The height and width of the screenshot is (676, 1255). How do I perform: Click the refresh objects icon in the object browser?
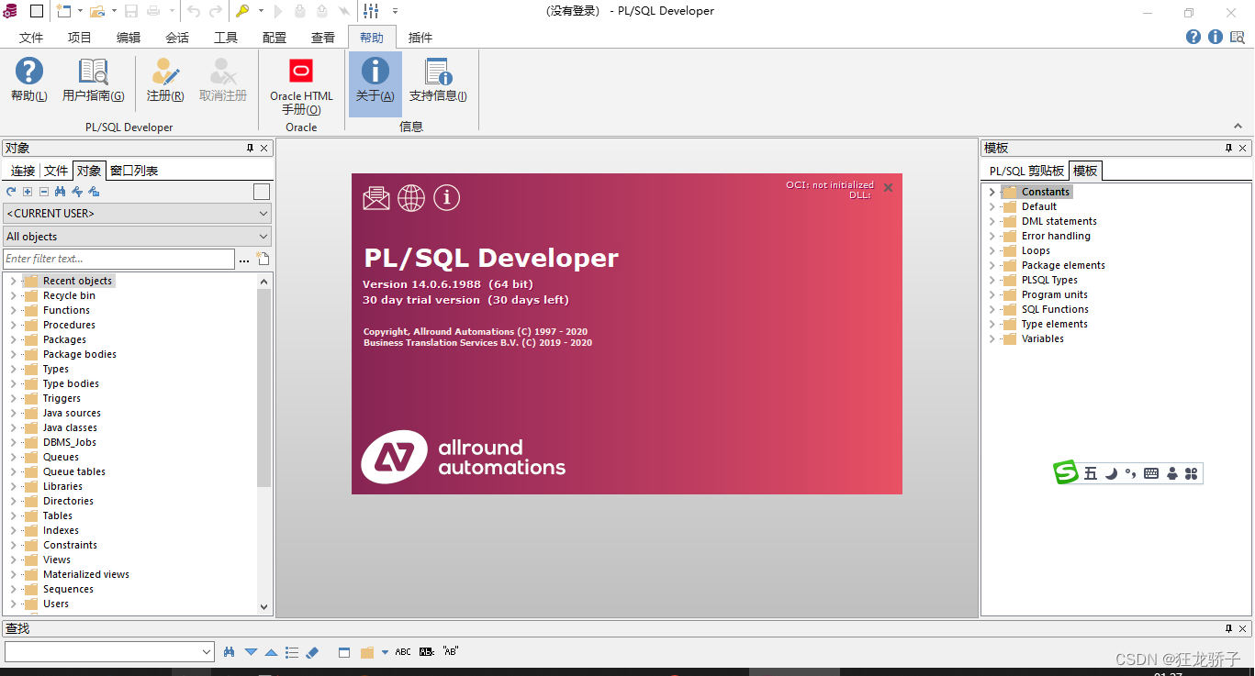11,192
